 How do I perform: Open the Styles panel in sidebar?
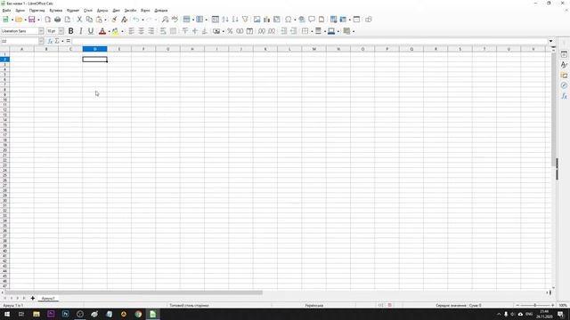pos(564,65)
